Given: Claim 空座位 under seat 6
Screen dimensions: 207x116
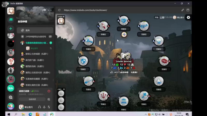Looking at the screenshot, I should 144,104.
